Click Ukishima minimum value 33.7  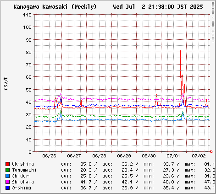pyautogui.click(x=168, y=164)
